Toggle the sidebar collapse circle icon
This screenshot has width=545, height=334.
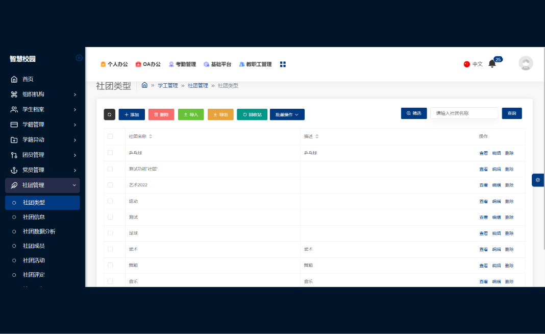79,58
